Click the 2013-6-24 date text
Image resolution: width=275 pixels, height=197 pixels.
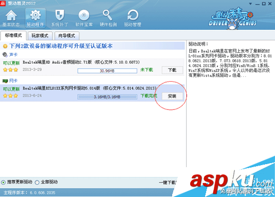(32, 96)
